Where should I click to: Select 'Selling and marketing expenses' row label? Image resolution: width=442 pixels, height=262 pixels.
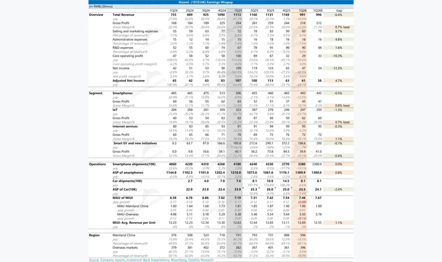coord(135,31)
